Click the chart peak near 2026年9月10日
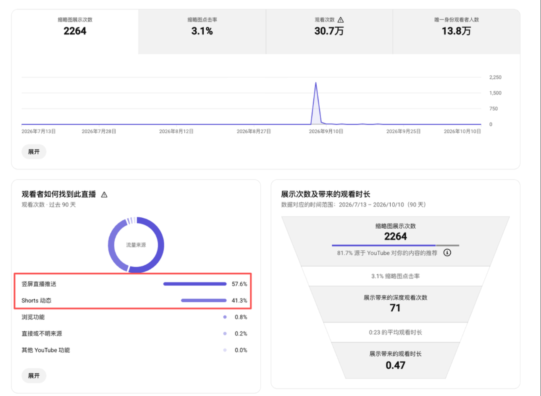The image size is (541, 396). 315,83
